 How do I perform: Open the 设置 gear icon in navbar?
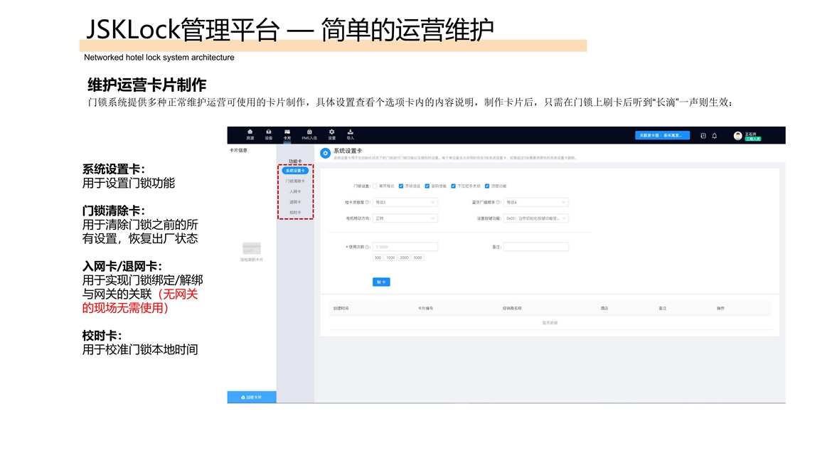tap(331, 132)
